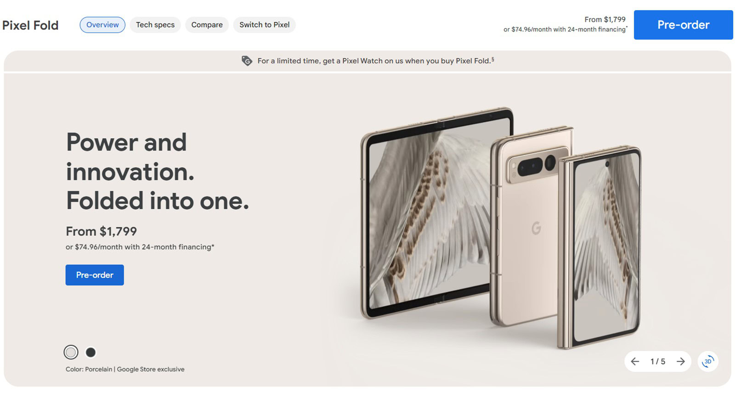Click the Pixel Fold product image

tap(501, 227)
